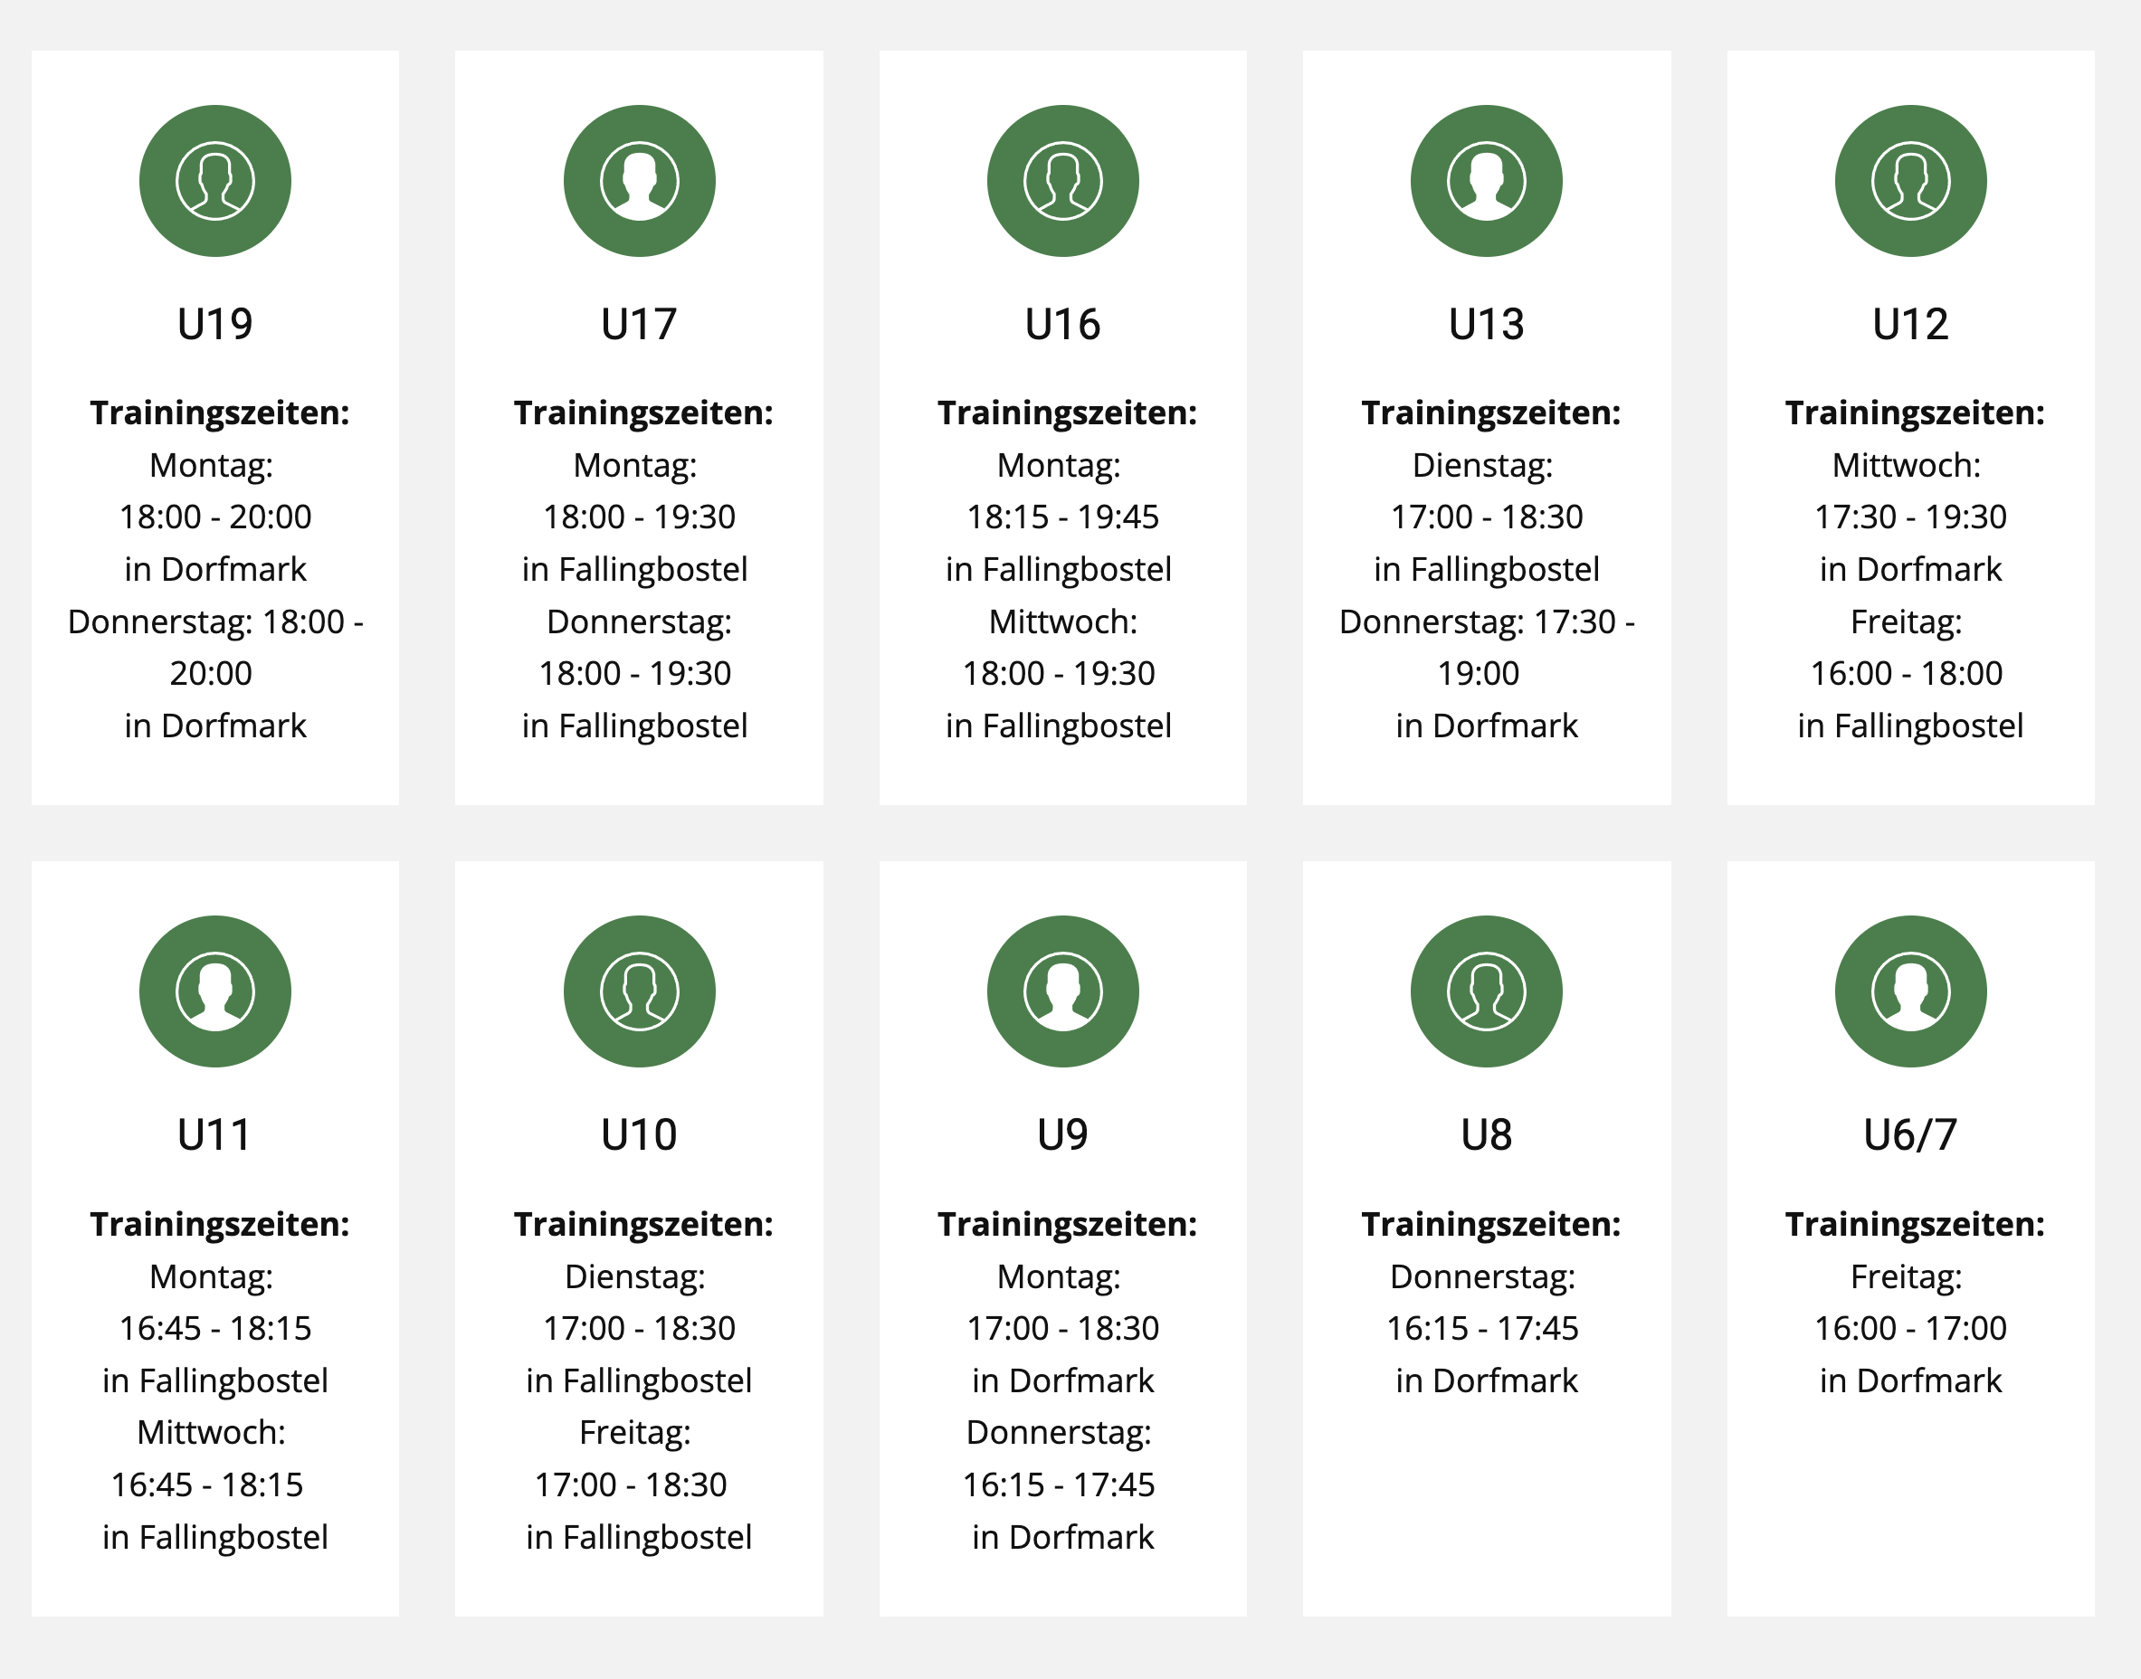This screenshot has width=2141, height=1679.
Task: Click the U9 team avatar icon
Action: point(1062,991)
